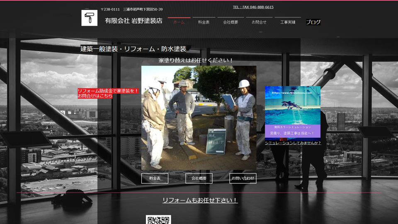
Task: Click the TEL : FAX 046-888-6615 link
Action: click(253, 7)
